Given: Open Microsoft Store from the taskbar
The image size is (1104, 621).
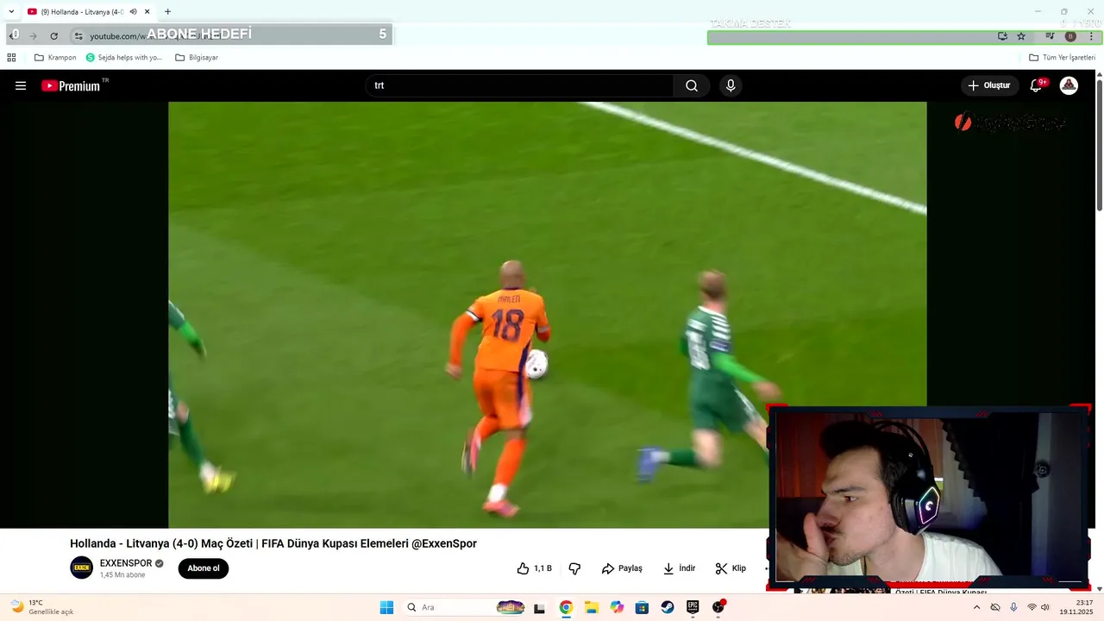Looking at the screenshot, I should tap(642, 607).
